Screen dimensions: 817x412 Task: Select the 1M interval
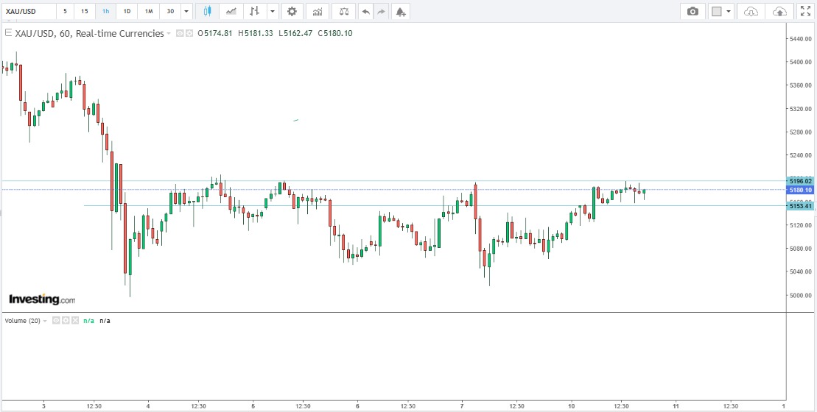pos(149,11)
